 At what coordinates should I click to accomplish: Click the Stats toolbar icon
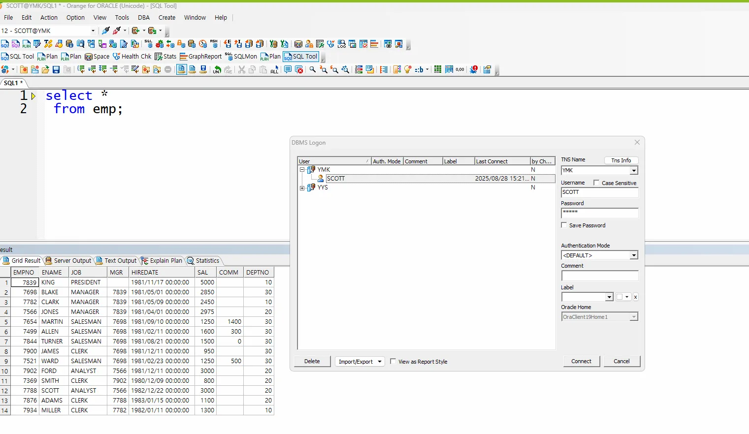pos(165,57)
